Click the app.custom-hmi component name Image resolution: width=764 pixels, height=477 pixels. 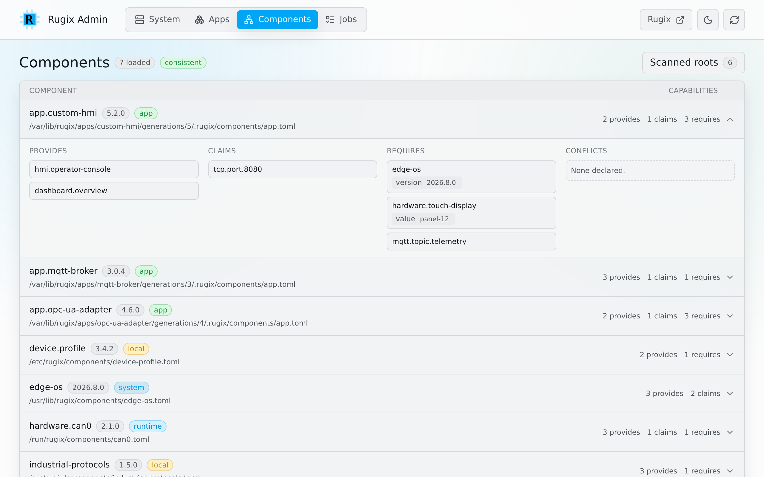click(63, 113)
